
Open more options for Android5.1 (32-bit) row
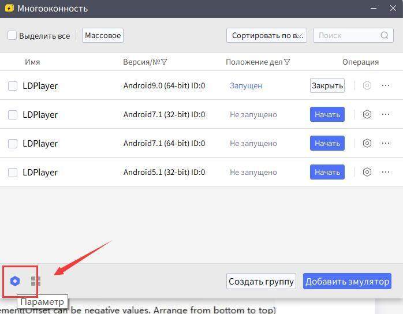[x=386, y=172]
